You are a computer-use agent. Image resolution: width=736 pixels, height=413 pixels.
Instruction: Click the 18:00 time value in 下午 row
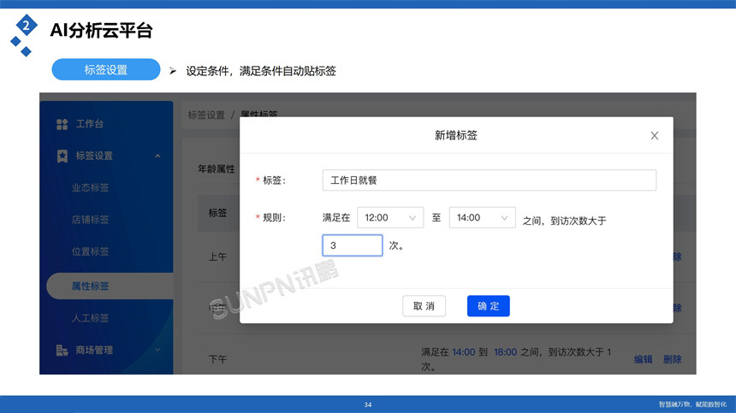(505, 352)
